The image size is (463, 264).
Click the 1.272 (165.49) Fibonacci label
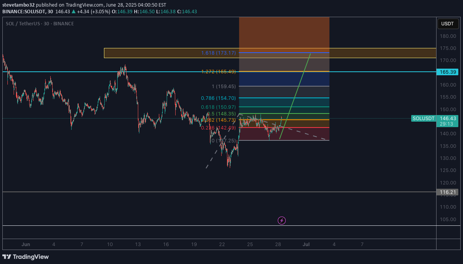coord(218,71)
